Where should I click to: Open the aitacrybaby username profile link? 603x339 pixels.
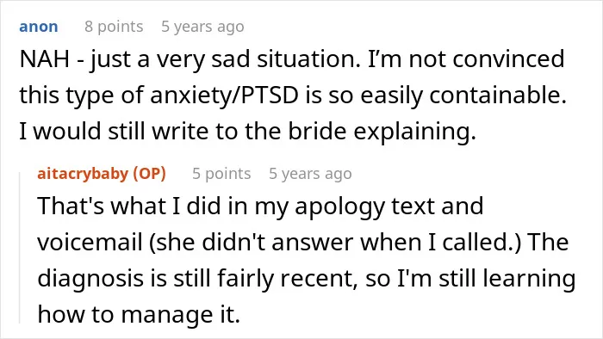83,174
